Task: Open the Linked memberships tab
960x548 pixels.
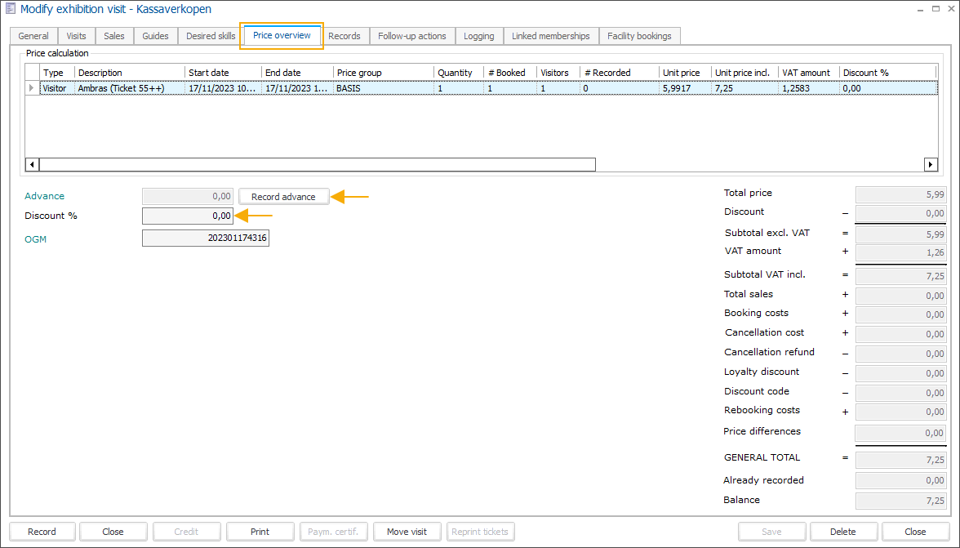Action: pos(550,36)
